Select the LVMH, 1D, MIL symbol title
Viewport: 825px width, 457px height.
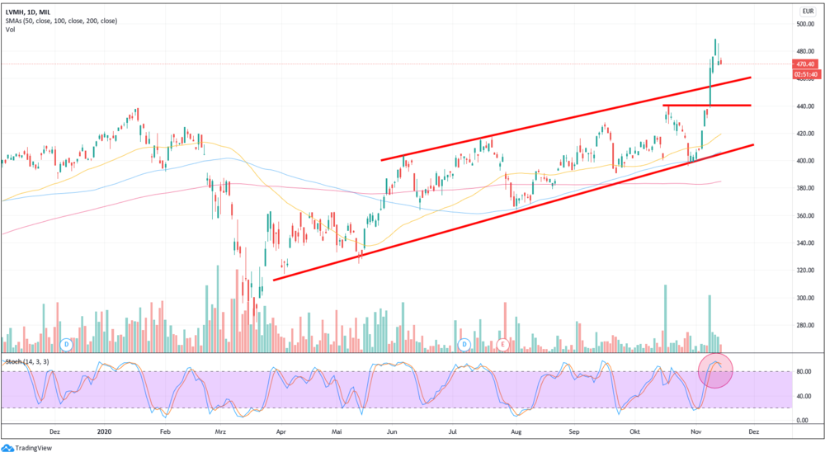pos(28,12)
